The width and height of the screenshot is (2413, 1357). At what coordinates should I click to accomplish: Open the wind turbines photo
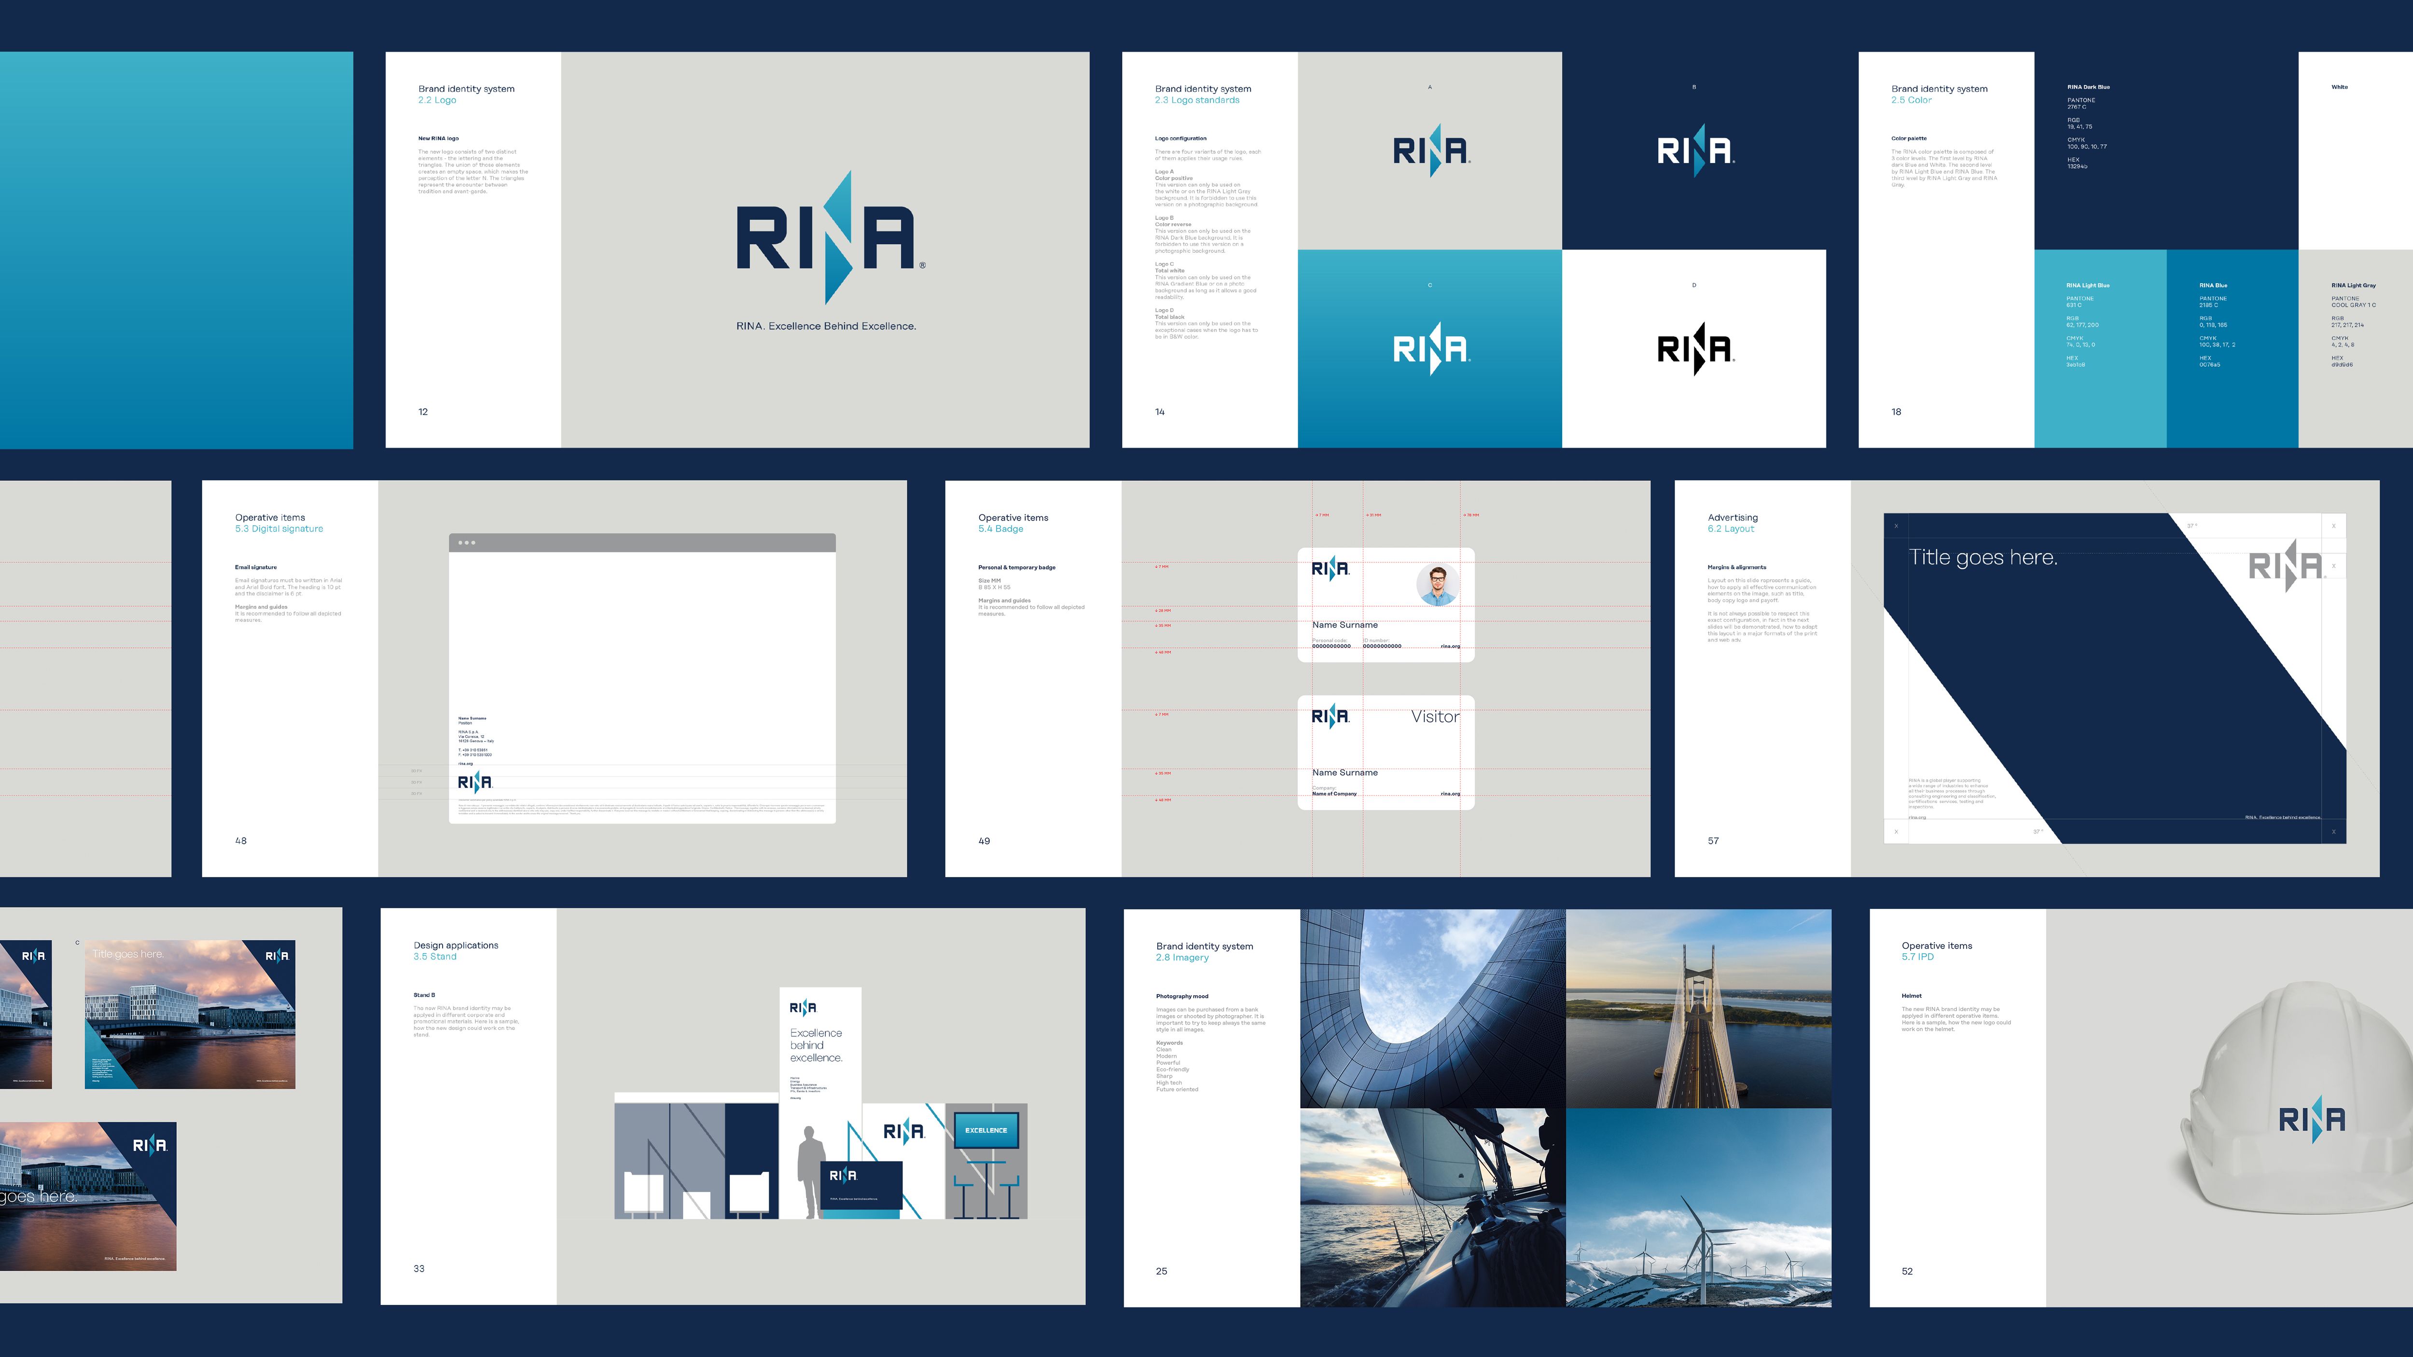tap(1697, 1208)
